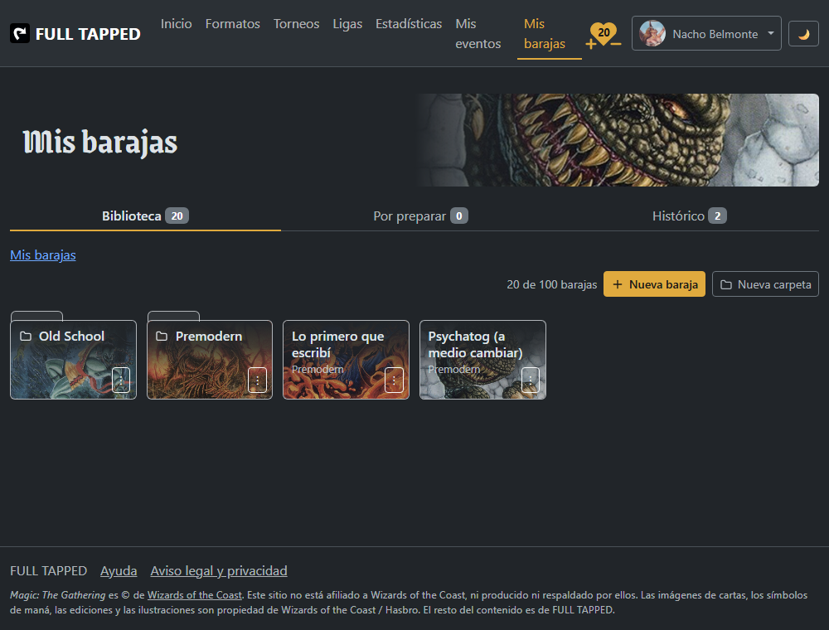Open the Lo primero que escribí deck
The width and height of the screenshot is (829, 630).
click(346, 360)
